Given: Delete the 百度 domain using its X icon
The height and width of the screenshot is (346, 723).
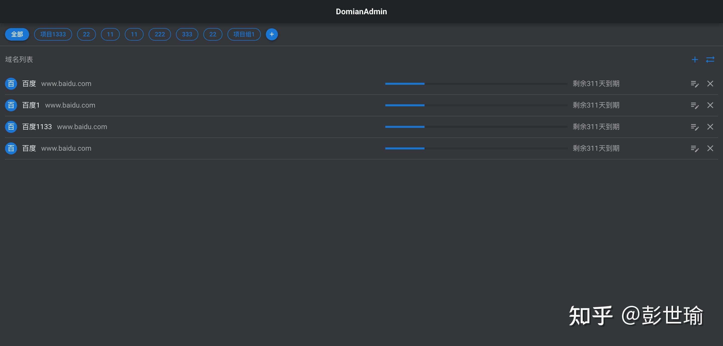Looking at the screenshot, I should [x=710, y=83].
